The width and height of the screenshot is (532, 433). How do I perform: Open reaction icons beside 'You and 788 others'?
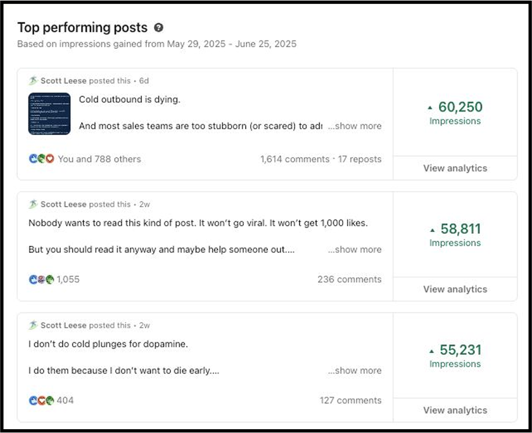42,159
